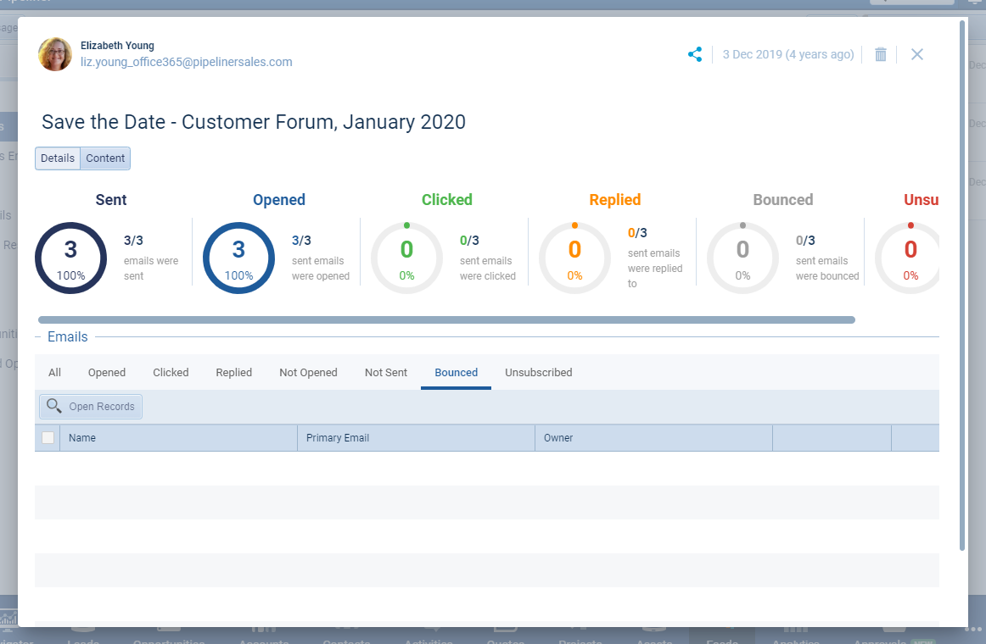
Task: Click the horizontal stats scrollbar
Action: (446, 320)
